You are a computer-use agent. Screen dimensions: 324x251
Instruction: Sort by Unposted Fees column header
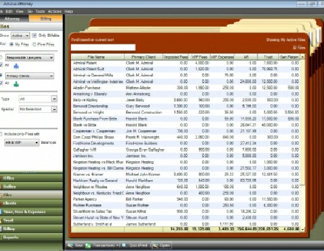pos(176,57)
